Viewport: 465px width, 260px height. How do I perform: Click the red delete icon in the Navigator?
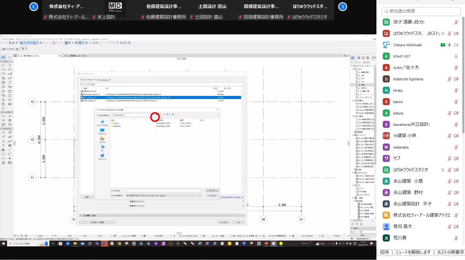(361, 224)
